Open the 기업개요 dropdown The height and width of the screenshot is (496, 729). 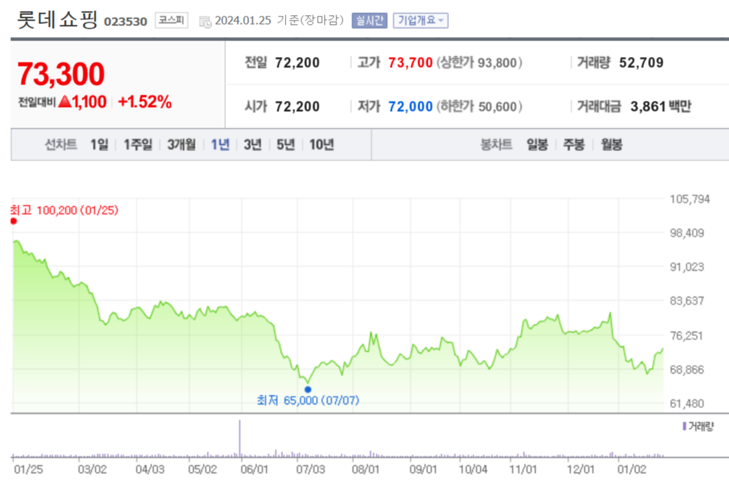click(x=420, y=21)
